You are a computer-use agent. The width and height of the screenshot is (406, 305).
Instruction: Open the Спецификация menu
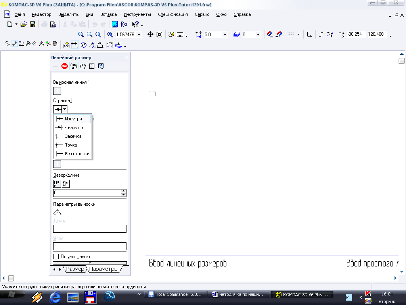point(173,15)
